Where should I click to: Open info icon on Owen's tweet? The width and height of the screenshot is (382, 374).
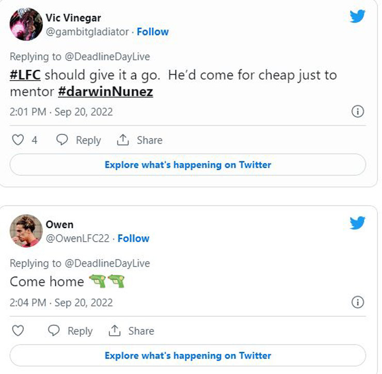357,302
